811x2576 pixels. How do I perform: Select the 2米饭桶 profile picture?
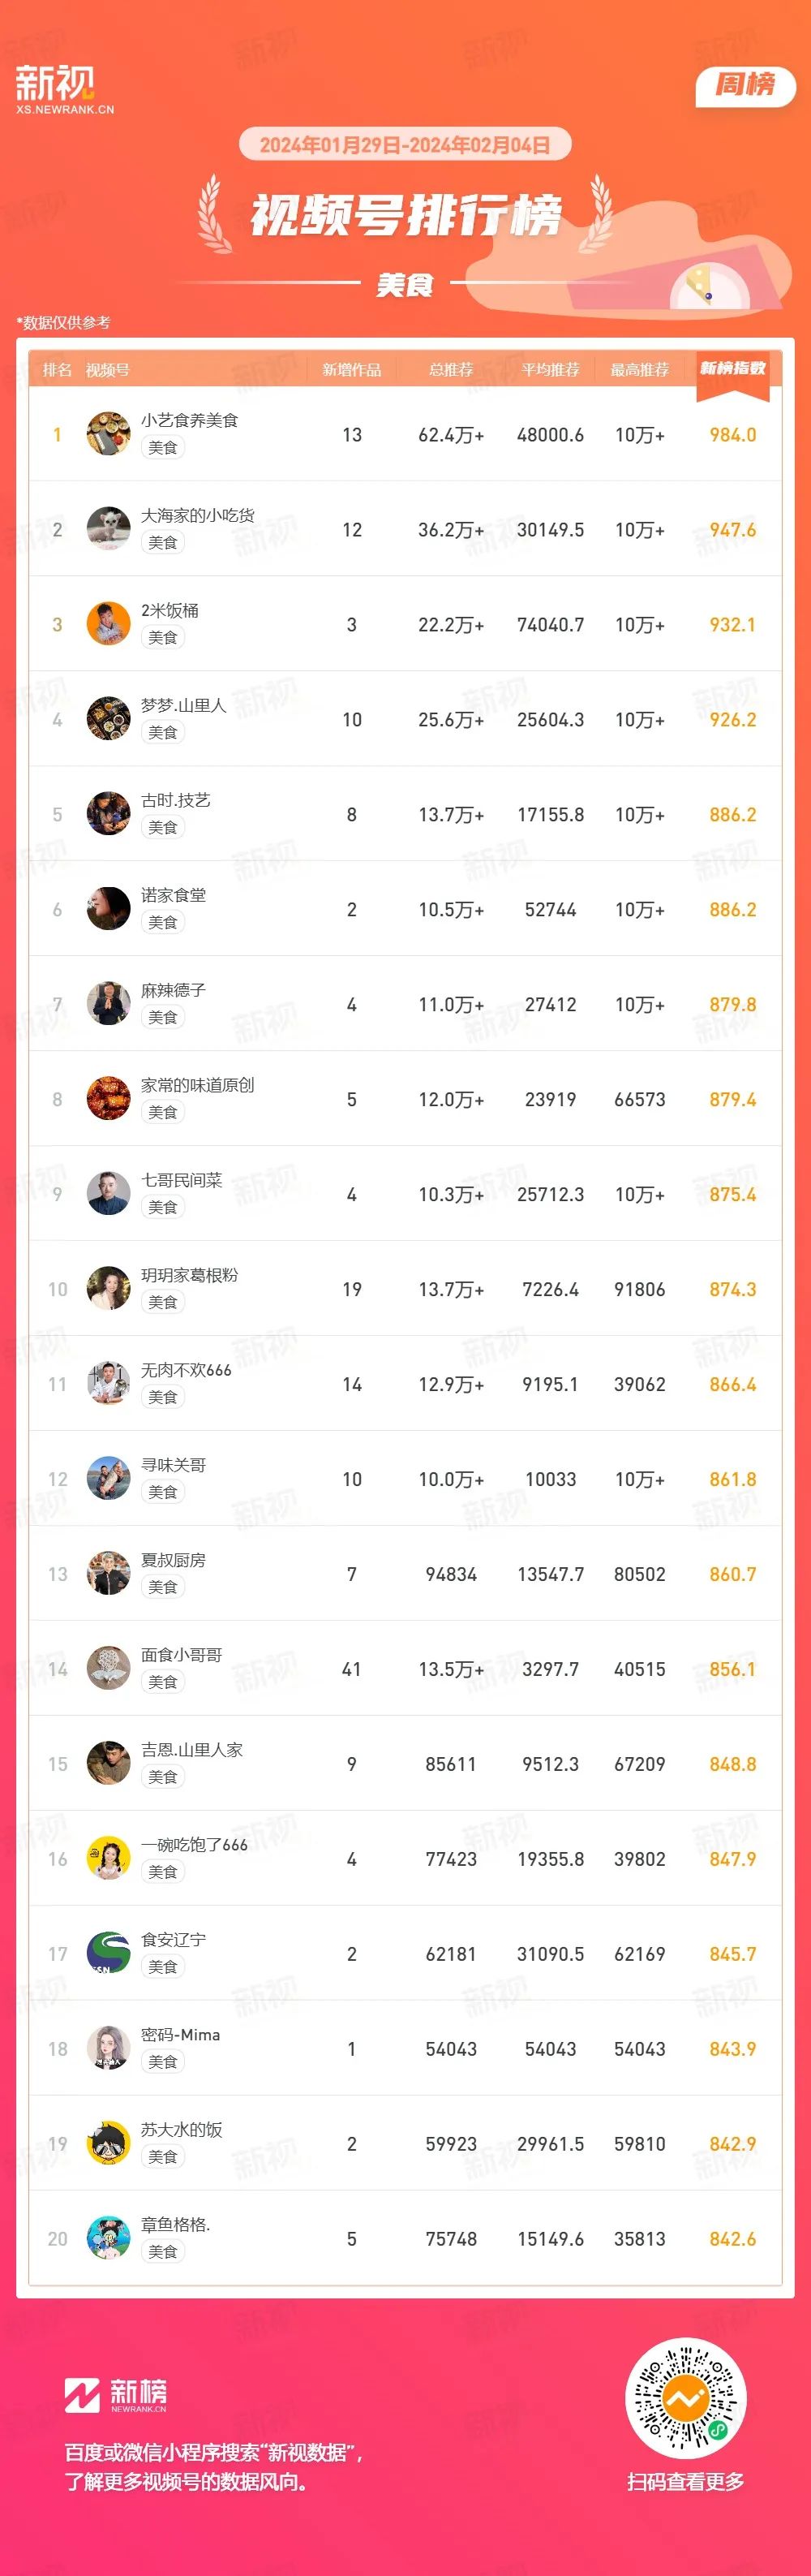coord(108,624)
